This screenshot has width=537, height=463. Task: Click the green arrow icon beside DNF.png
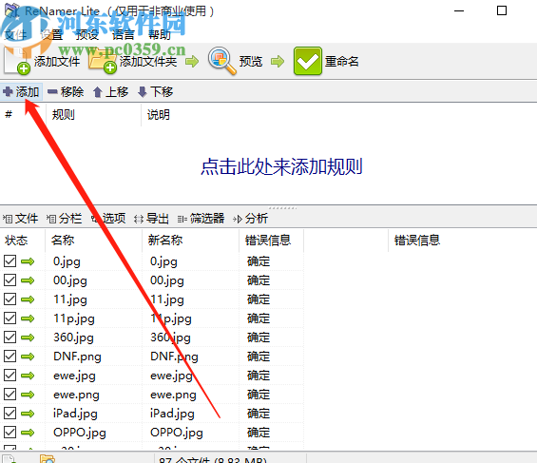[x=28, y=357]
